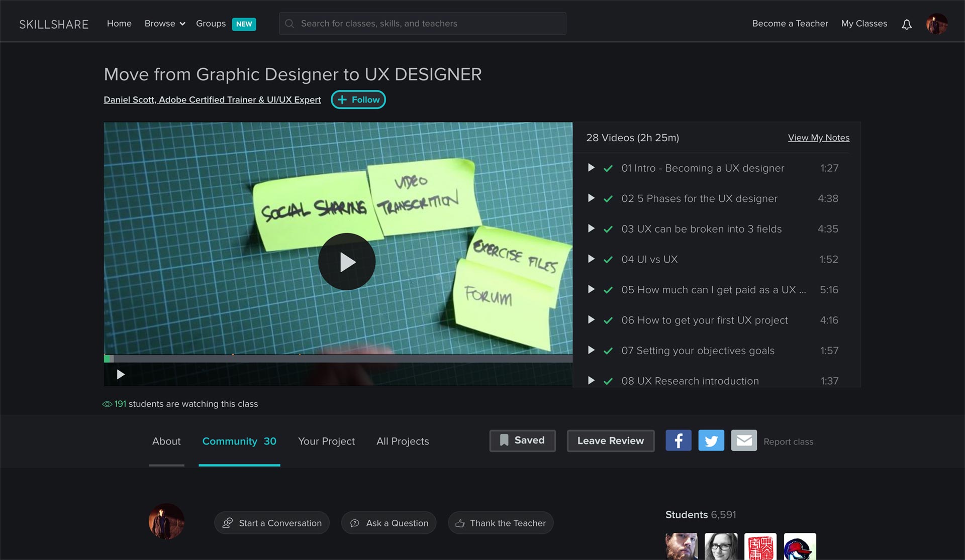Click the checkmark for lesson 03 UX fields
The height and width of the screenshot is (560, 965).
point(608,229)
